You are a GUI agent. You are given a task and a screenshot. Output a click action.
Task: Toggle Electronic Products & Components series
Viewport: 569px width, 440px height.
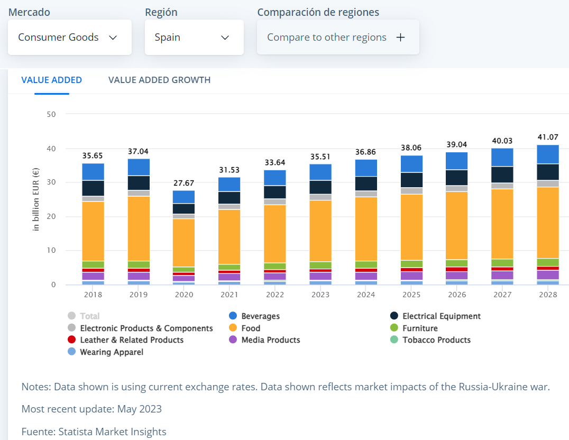(x=146, y=328)
